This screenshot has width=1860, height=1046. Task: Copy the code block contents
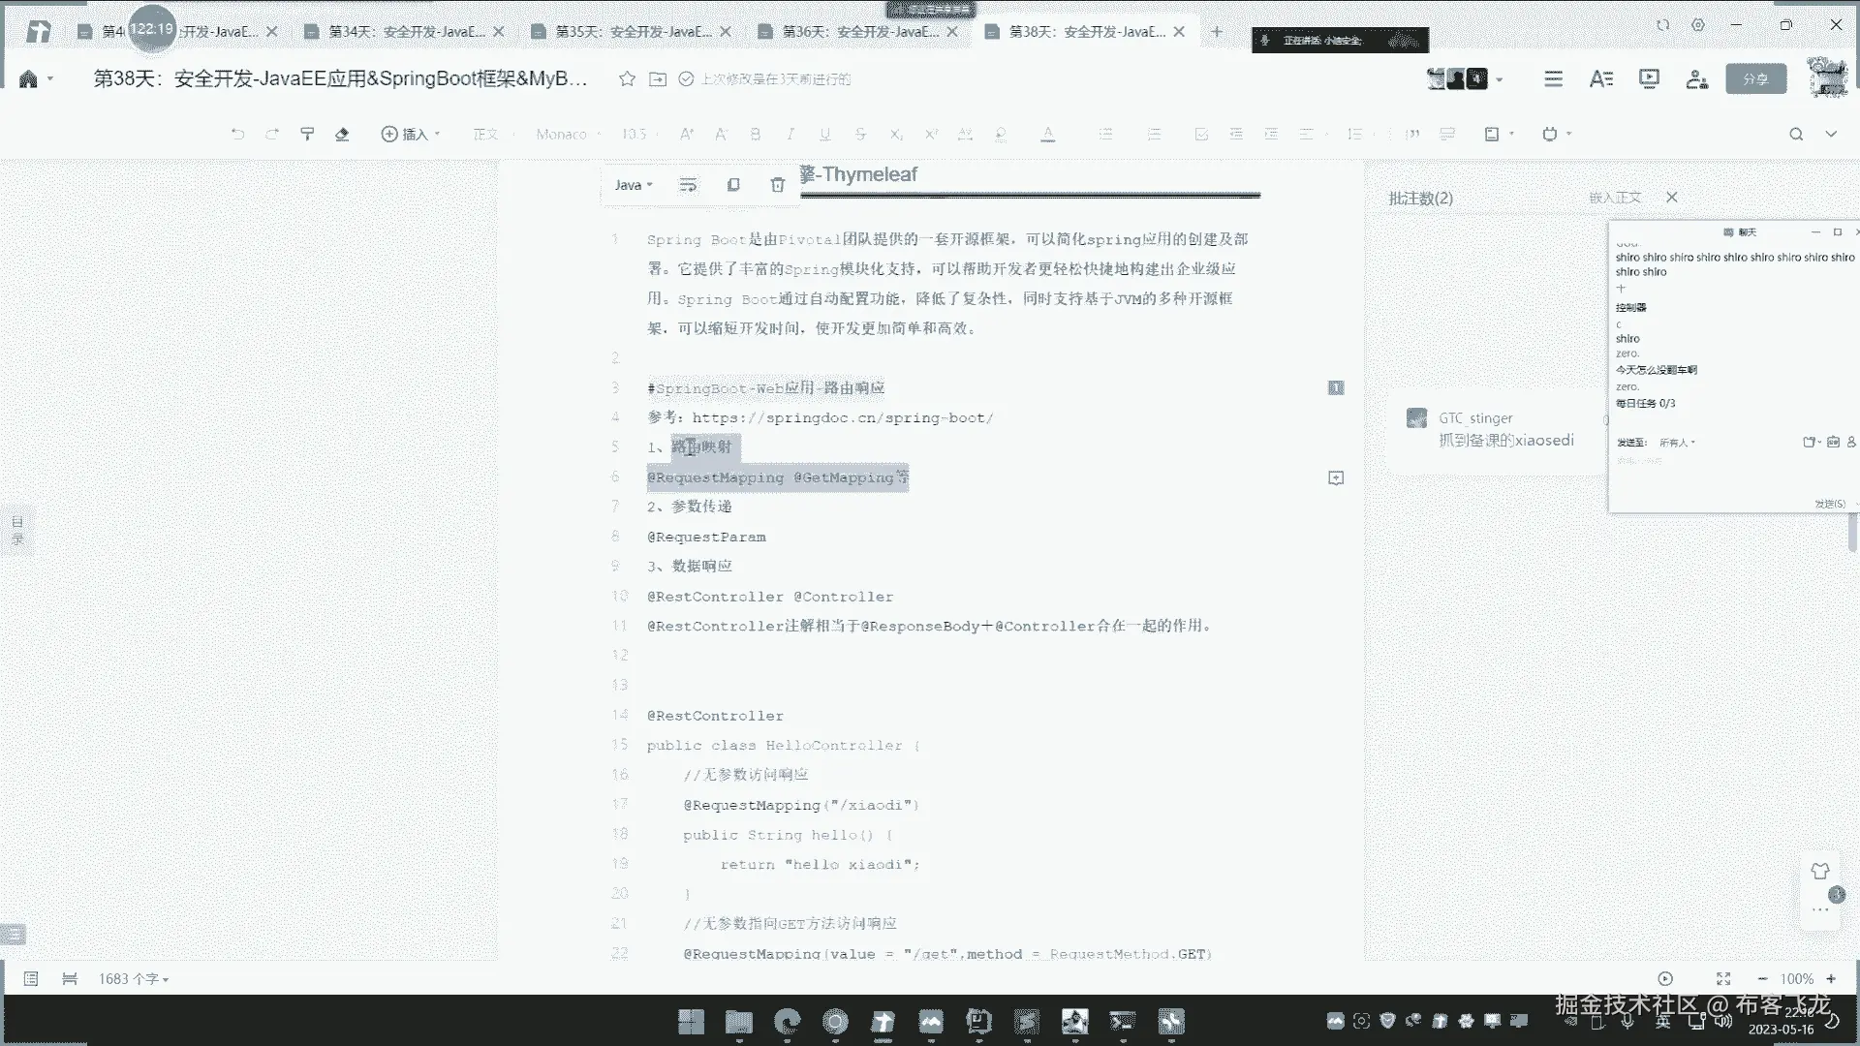733,184
